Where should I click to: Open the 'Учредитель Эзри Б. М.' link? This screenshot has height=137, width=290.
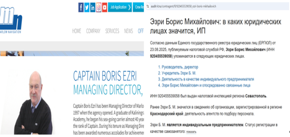click(x=179, y=73)
